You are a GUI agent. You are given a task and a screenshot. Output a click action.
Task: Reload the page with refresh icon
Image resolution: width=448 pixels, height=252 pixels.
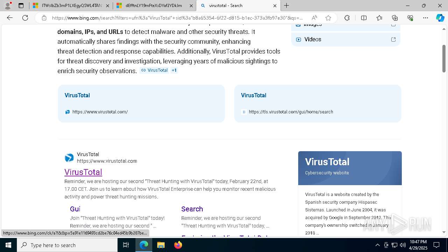25,18
